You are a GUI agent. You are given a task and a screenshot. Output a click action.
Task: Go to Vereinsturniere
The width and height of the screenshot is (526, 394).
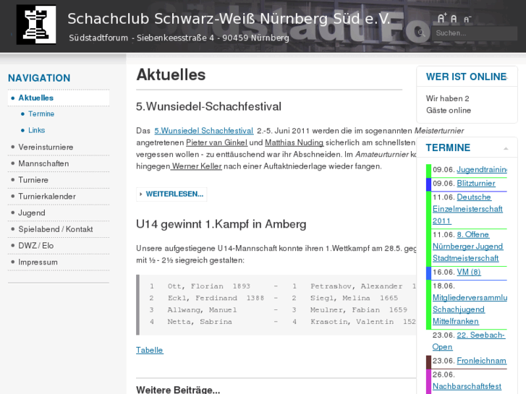pyautogui.click(x=46, y=147)
